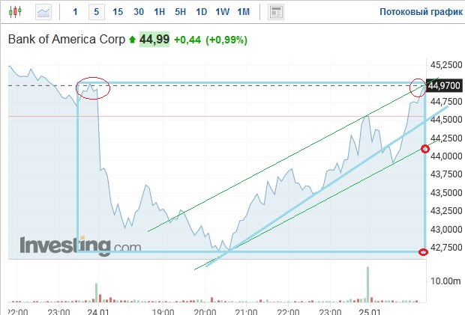465x315 pixels.
Task: Click the 44,0000 price axis label
Action: click(x=446, y=156)
